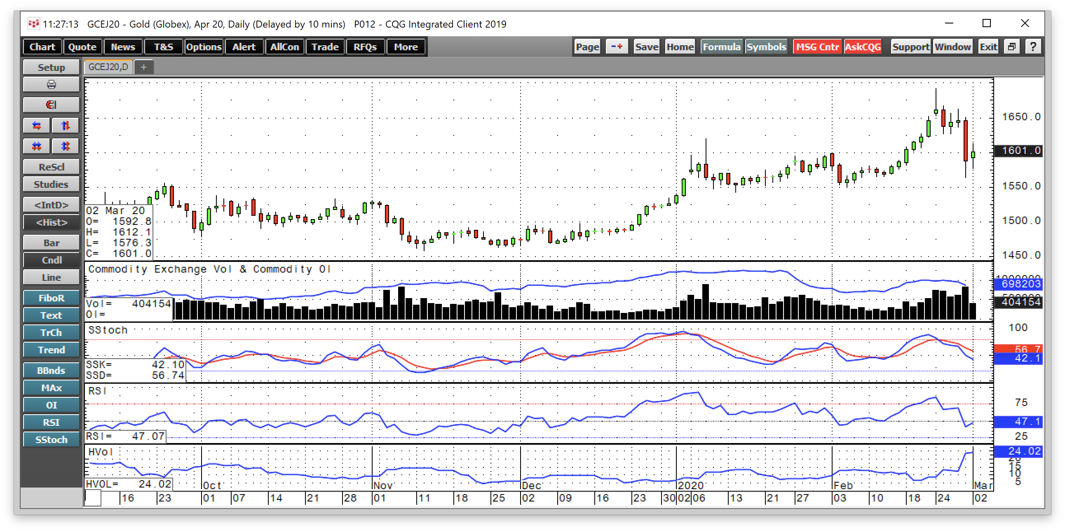This screenshot has width=1065, height=532.
Task: Click the RSI= 47.07 readout
Action: 125,436
